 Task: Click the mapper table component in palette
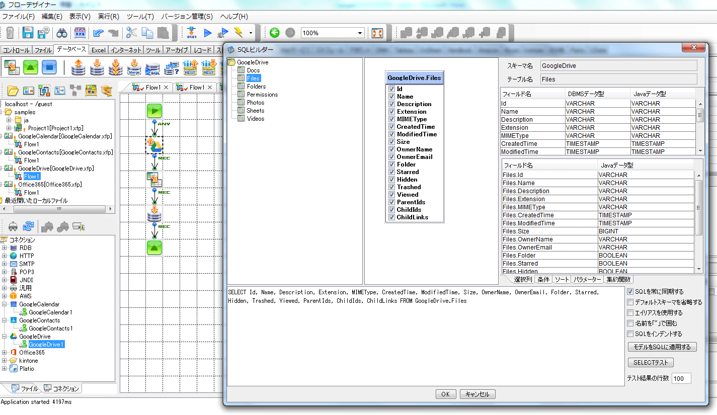click(12, 66)
